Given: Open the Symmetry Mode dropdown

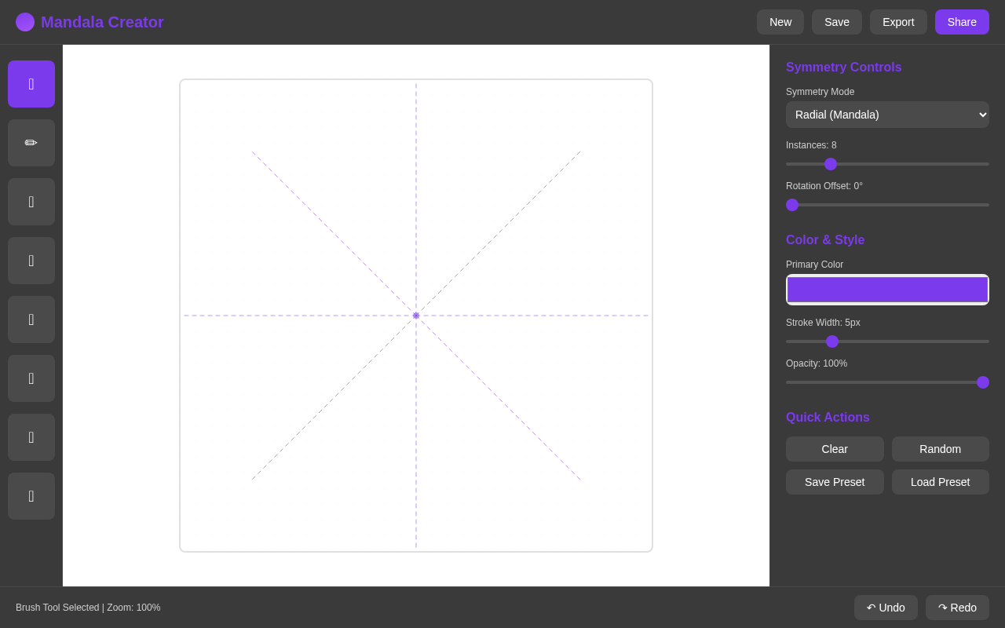Looking at the screenshot, I should (x=887, y=115).
